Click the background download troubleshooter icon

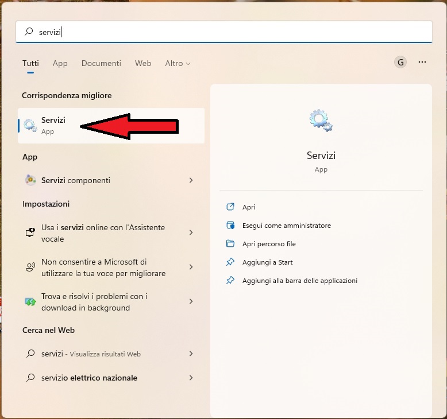tap(30, 301)
